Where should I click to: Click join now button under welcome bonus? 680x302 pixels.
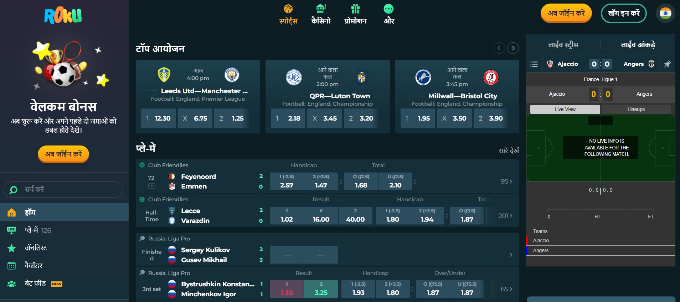coord(63,154)
